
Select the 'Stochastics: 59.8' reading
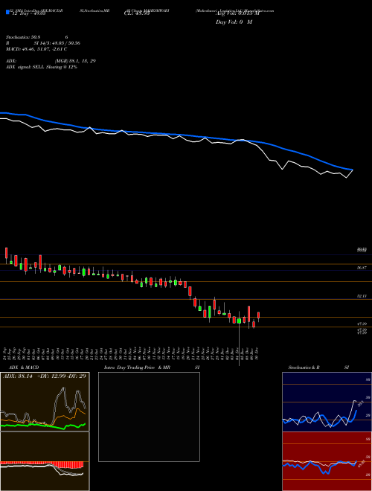click(25, 37)
